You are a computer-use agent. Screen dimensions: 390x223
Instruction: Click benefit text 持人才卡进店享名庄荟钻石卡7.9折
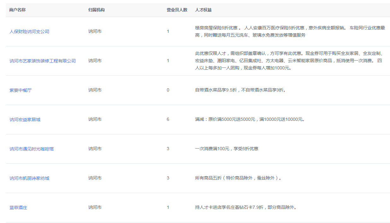point(229,207)
